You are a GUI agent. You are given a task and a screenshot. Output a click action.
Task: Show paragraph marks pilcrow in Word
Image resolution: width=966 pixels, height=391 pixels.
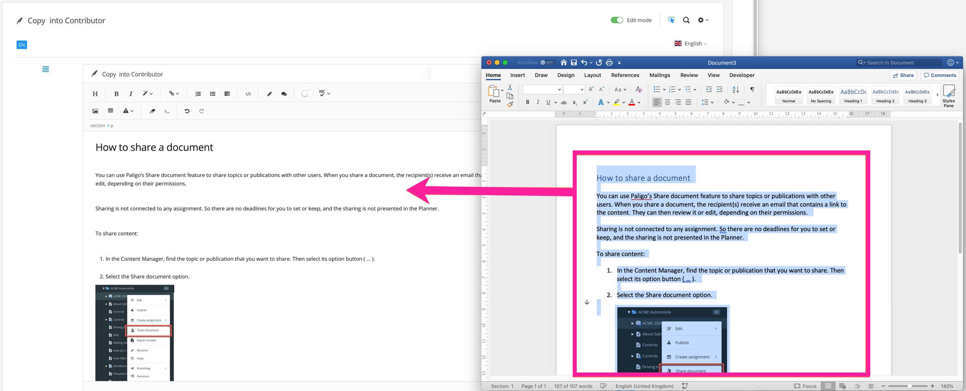[x=752, y=89]
